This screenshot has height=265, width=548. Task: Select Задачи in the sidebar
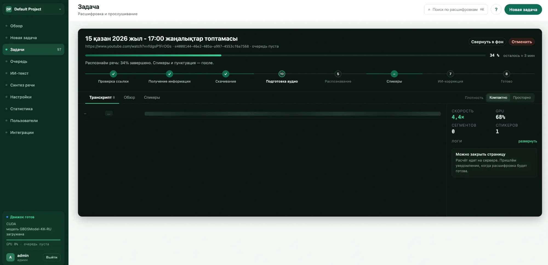33,49
